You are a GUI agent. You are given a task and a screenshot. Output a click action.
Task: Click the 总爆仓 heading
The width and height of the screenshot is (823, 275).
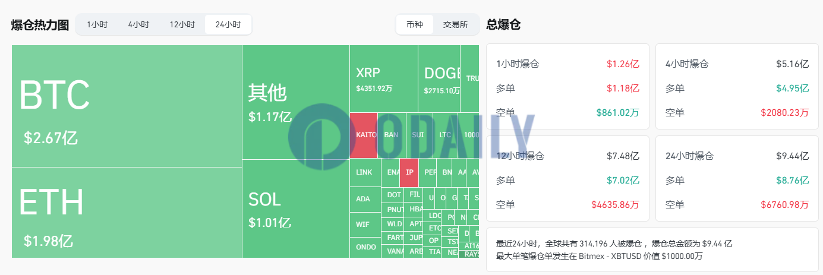pyautogui.click(x=503, y=25)
